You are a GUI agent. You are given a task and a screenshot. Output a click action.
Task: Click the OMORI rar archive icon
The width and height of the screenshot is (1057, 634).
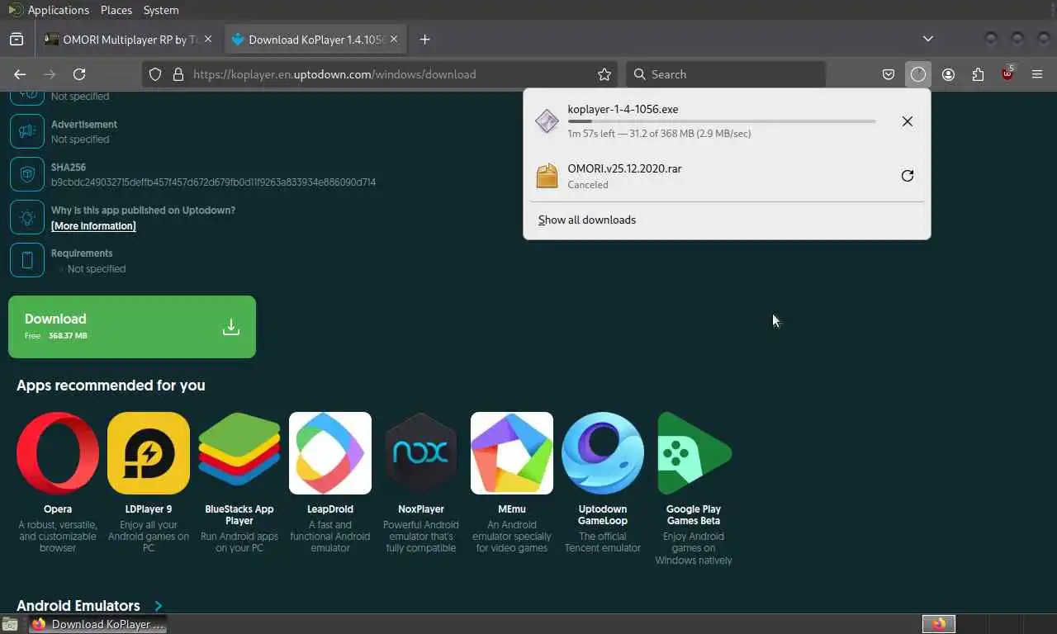[x=547, y=176]
